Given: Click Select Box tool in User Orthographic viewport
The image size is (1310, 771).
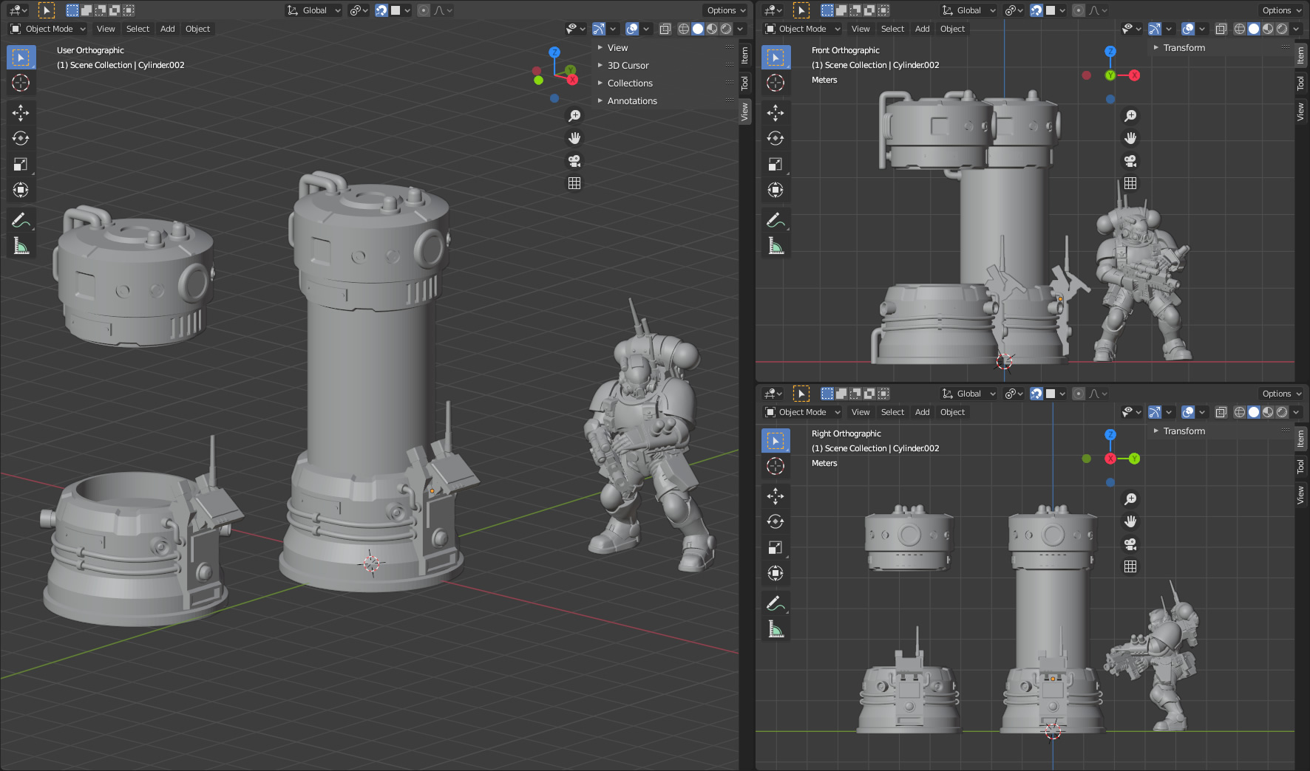Looking at the screenshot, I should click(x=21, y=57).
